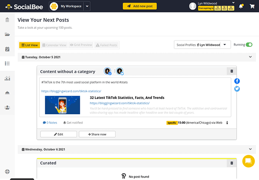This screenshot has width=259, height=180.
Task: Click the Specific schedule badge
Action: [x=172, y=123]
